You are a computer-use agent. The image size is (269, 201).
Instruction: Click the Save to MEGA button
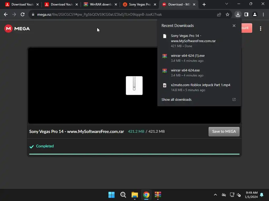[224, 132]
